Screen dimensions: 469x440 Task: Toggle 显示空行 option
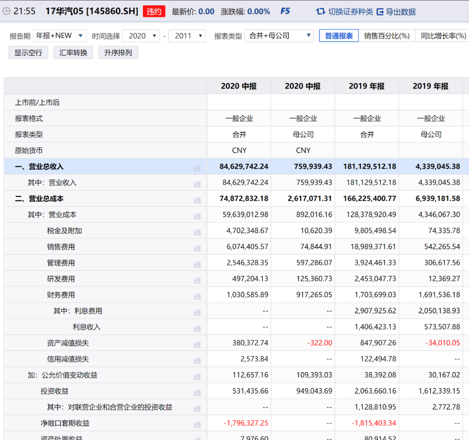(28, 53)
